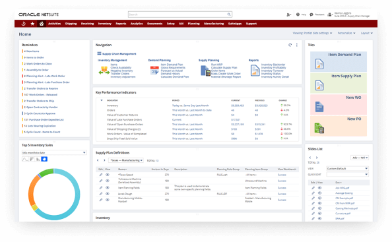392x242 pixels.
Task: Click the Supply Chain Management menu icon
Action: pyautogui.click(x=99, y=53)
